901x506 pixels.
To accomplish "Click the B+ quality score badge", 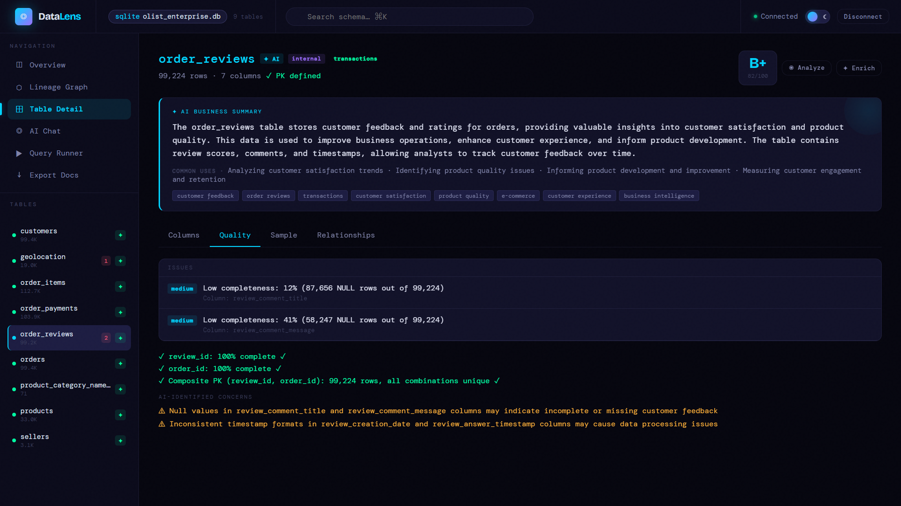I will pyautogui.click(x=757, y=68).
